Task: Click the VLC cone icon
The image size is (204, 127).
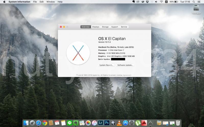Action: click(119, 123)
